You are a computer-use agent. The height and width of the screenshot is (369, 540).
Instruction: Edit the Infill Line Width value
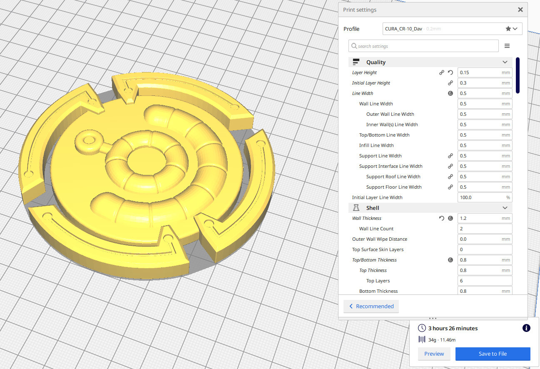pos(485,145)
